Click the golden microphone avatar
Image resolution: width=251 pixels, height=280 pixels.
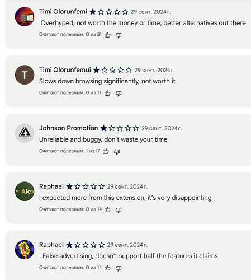(25, 250)
